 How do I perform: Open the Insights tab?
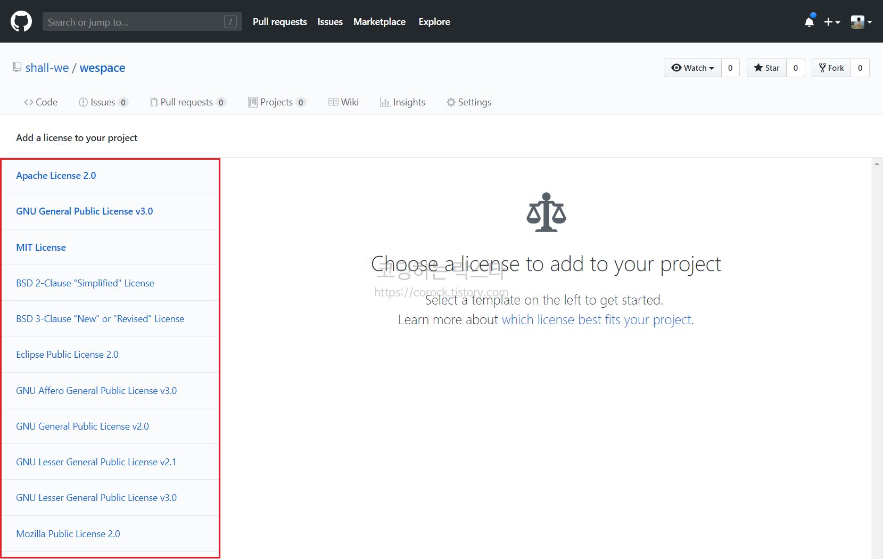[402, 102]
